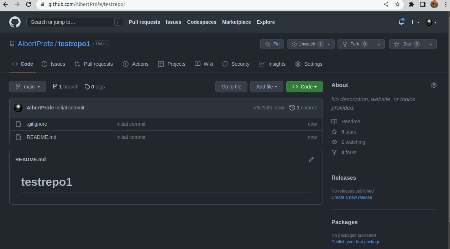Pin this repository

(272, 44)
